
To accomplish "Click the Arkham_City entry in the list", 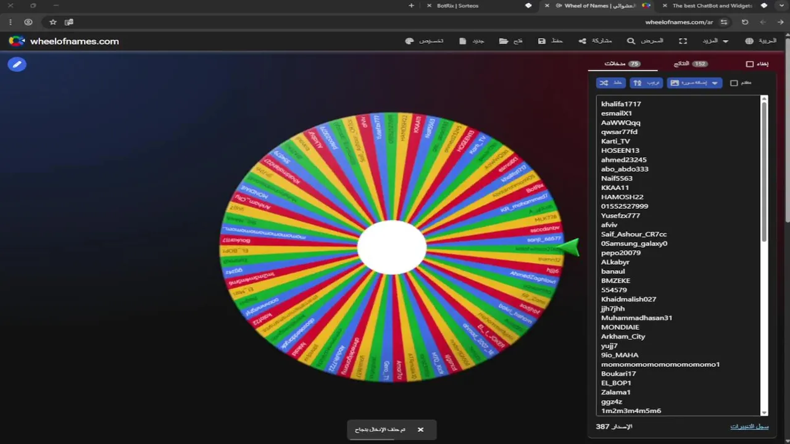I will point(623,337).
